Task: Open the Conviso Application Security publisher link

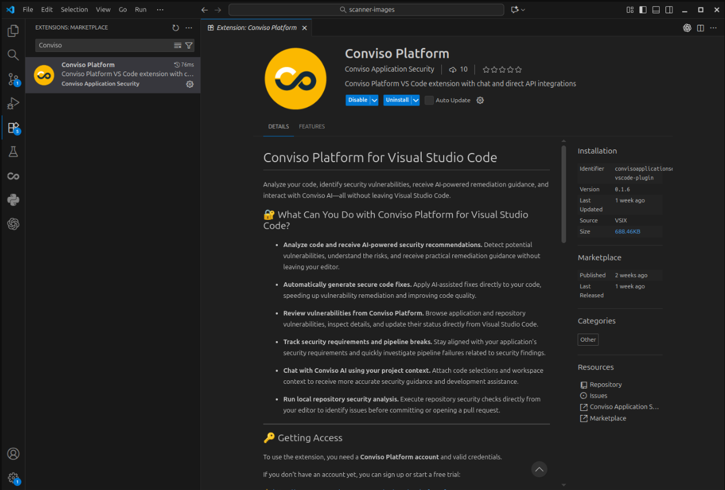Action: click(389, 69)
